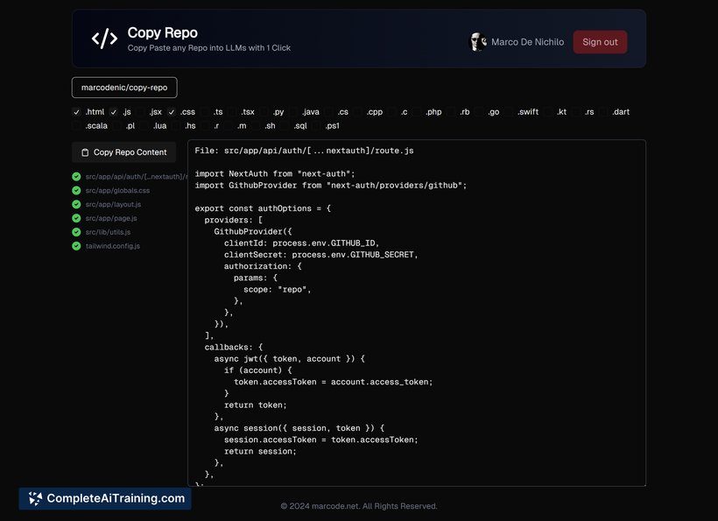Click the Copy Repo code-brackets logo
The width and height of the screenshot is (718, 521).
(104, 39)
